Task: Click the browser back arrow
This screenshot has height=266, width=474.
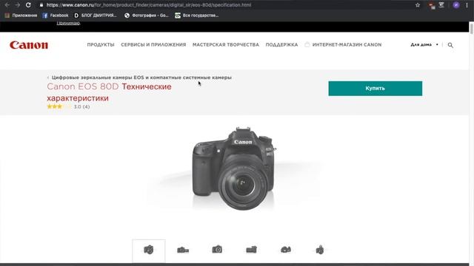Action: [x=7, y=5]
